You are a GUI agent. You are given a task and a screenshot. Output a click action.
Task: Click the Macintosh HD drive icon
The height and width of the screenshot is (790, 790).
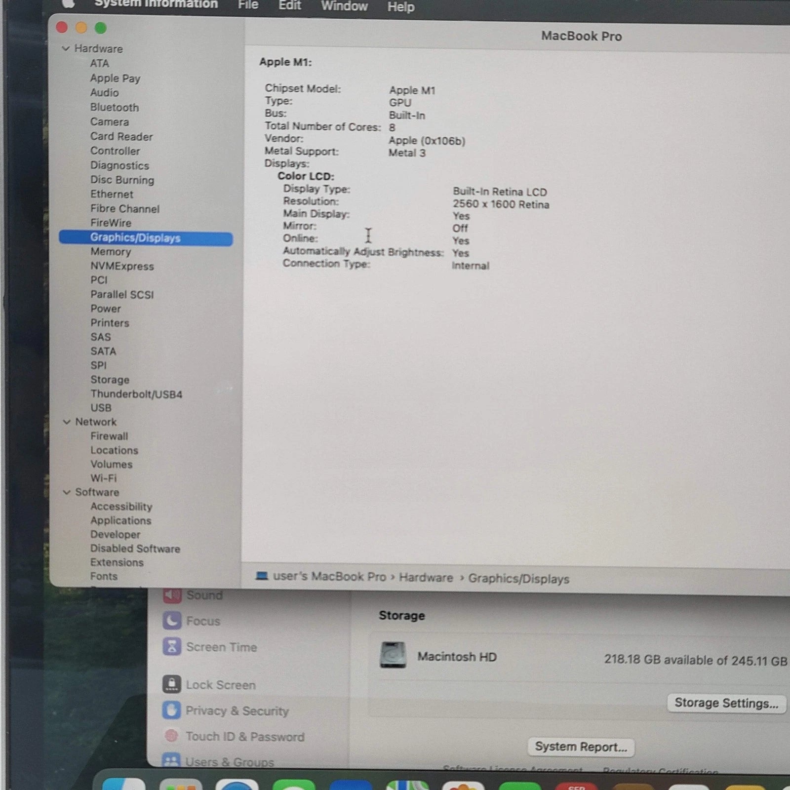[x=393, y=655]
